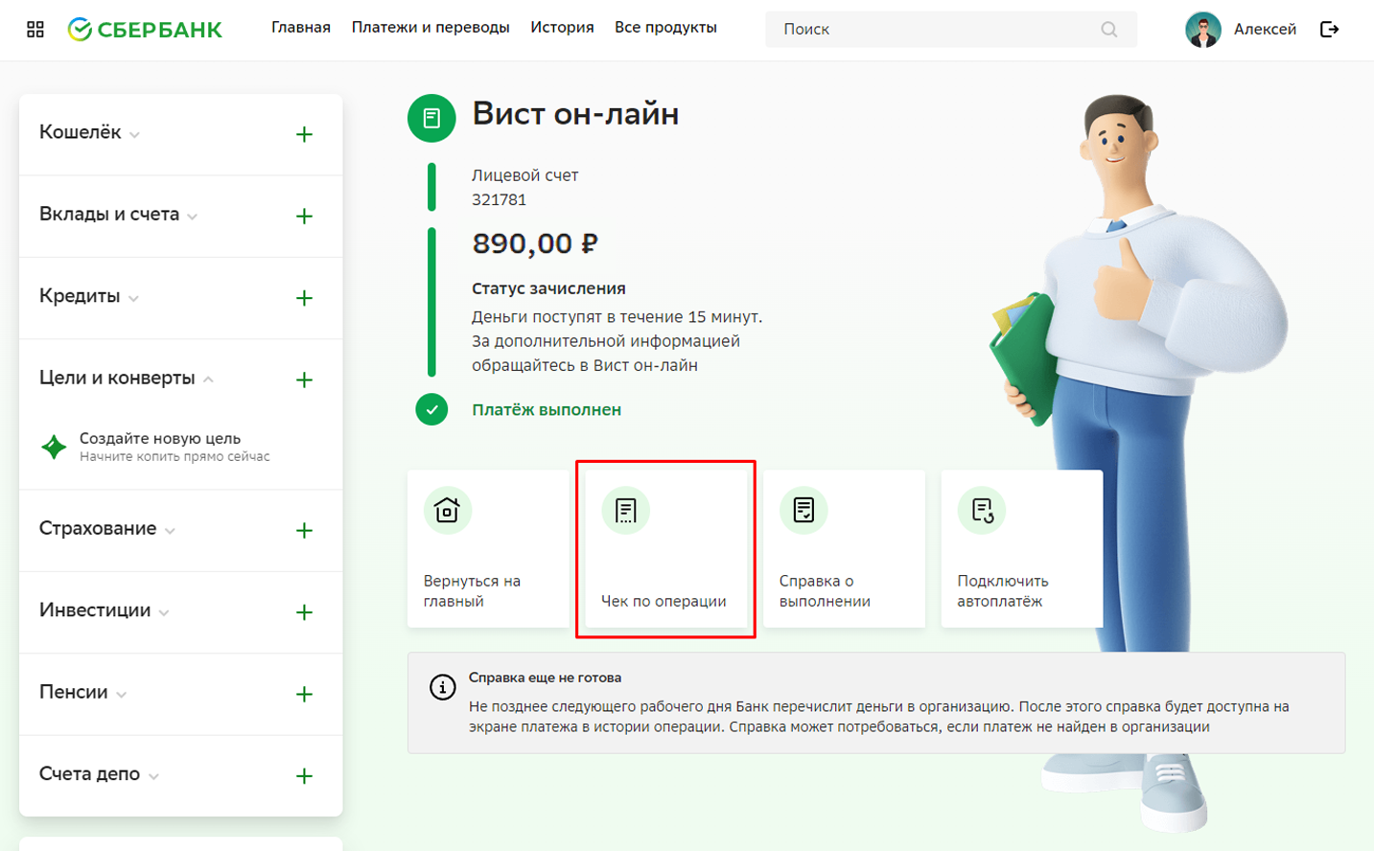Open Алексей's profile avatar

pos(1202,30)
